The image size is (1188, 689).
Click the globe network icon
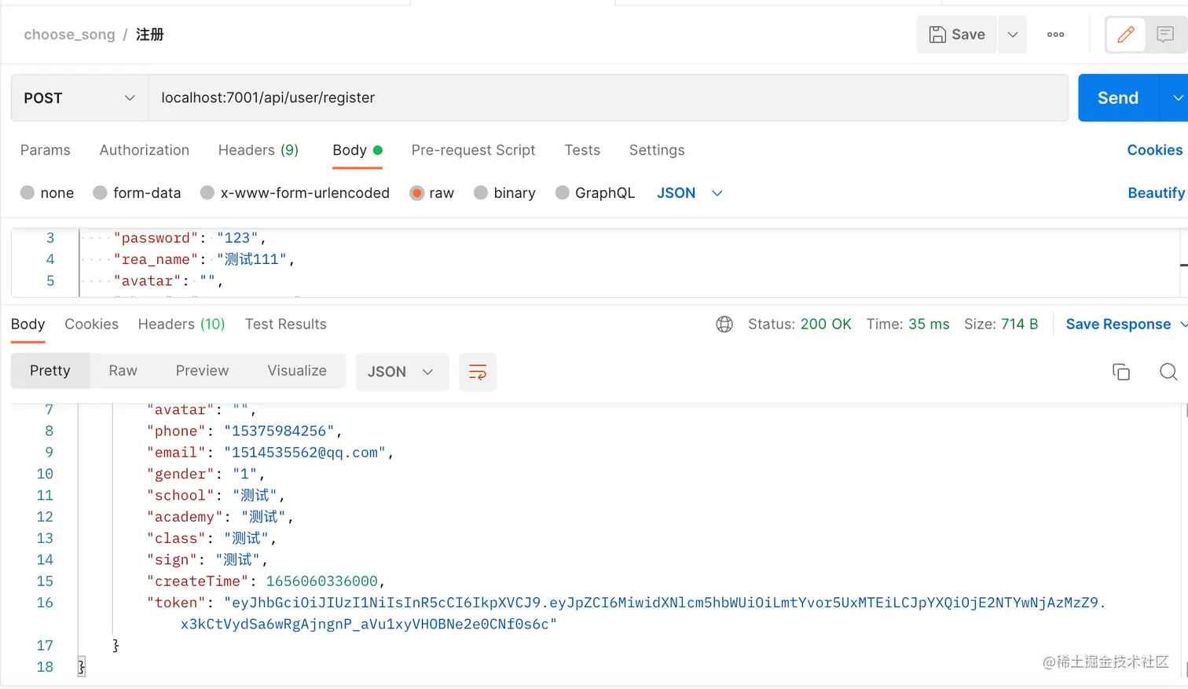click(724, 324)
